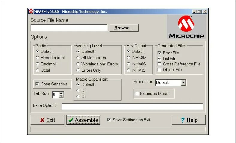The height and width of the screenshot is (143, 236).
Task: Open Help with the question mark button
Action: (x=189, y=120)
